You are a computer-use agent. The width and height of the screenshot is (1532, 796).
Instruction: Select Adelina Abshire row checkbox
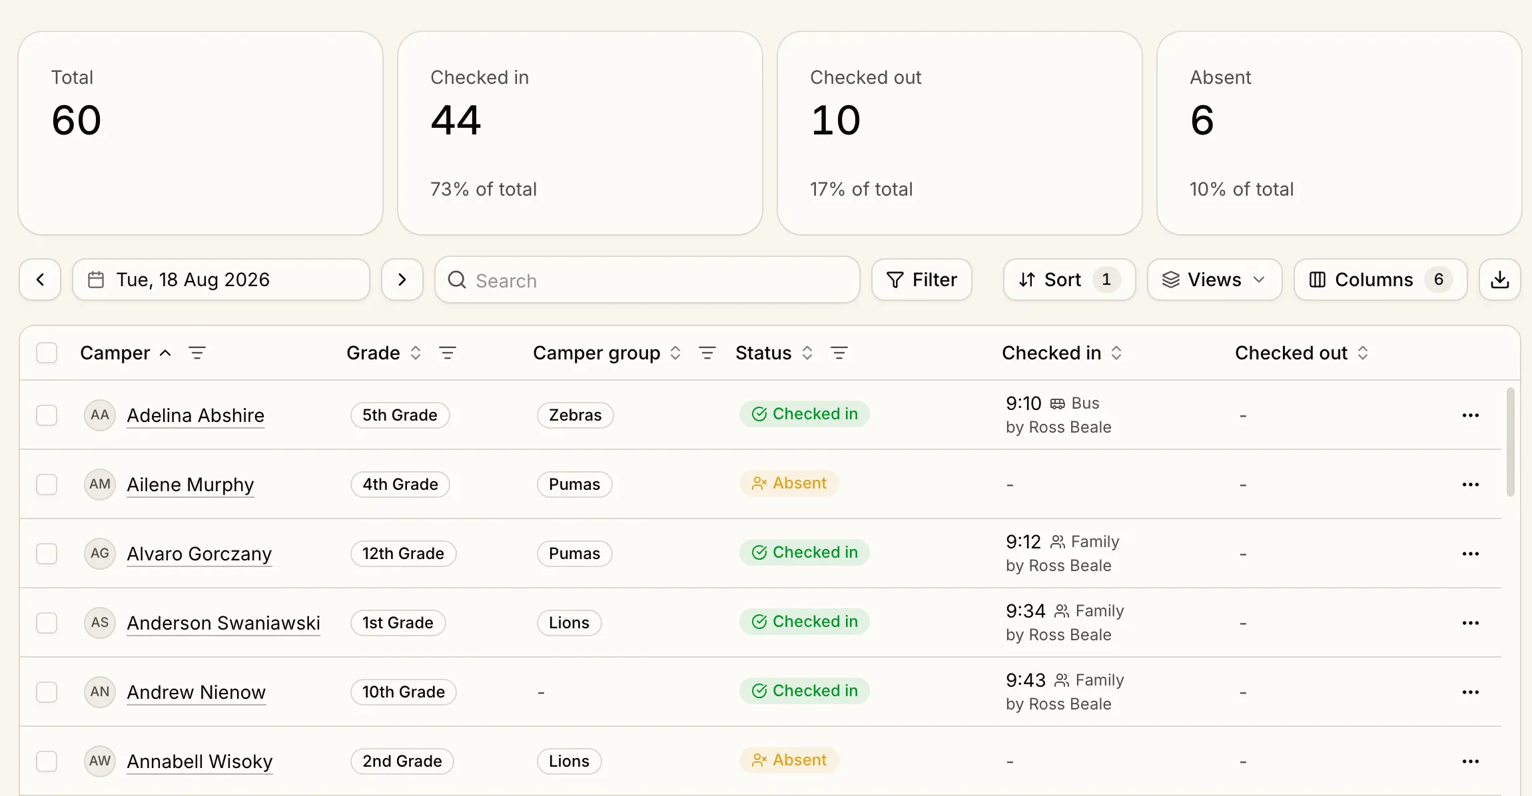47,415
